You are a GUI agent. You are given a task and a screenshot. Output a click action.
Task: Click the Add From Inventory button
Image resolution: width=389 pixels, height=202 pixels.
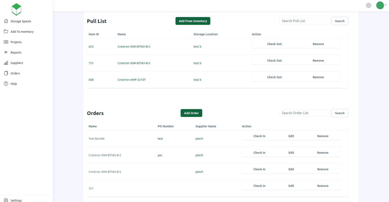pyautogui.click(x=193, y=21)
